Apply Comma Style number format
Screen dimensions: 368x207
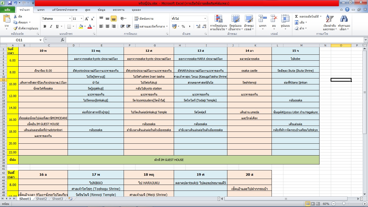[x=190, y=26]
